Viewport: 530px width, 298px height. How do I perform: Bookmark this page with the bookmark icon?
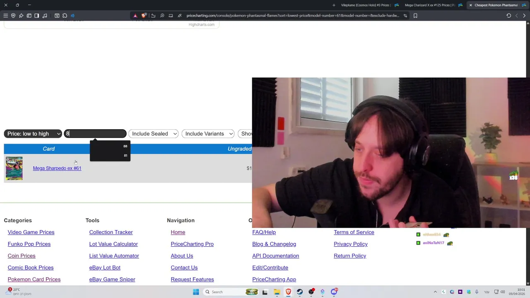(x=415, y=16)
